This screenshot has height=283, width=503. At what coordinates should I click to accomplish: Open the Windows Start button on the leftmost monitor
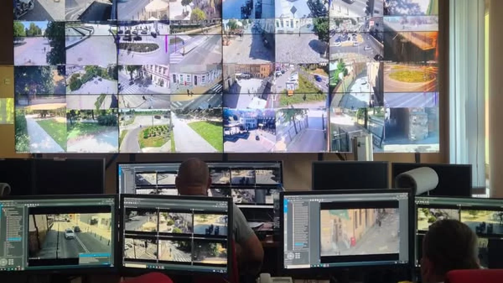click(x=2, y=270)
